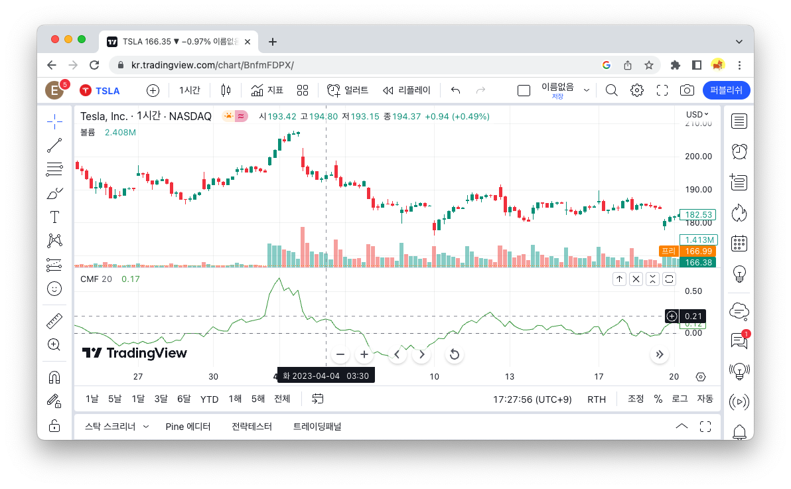Image resolution: width=791 pixels, height=489 pixels.
Task: Jump to latest bar double-arrow
Action: coord(660,355)
